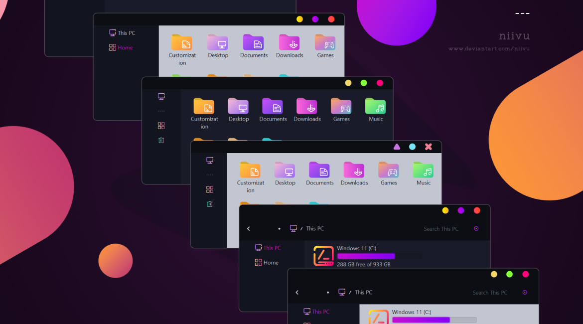Click grid Home icon in sidebar of pink-X window

210,189
